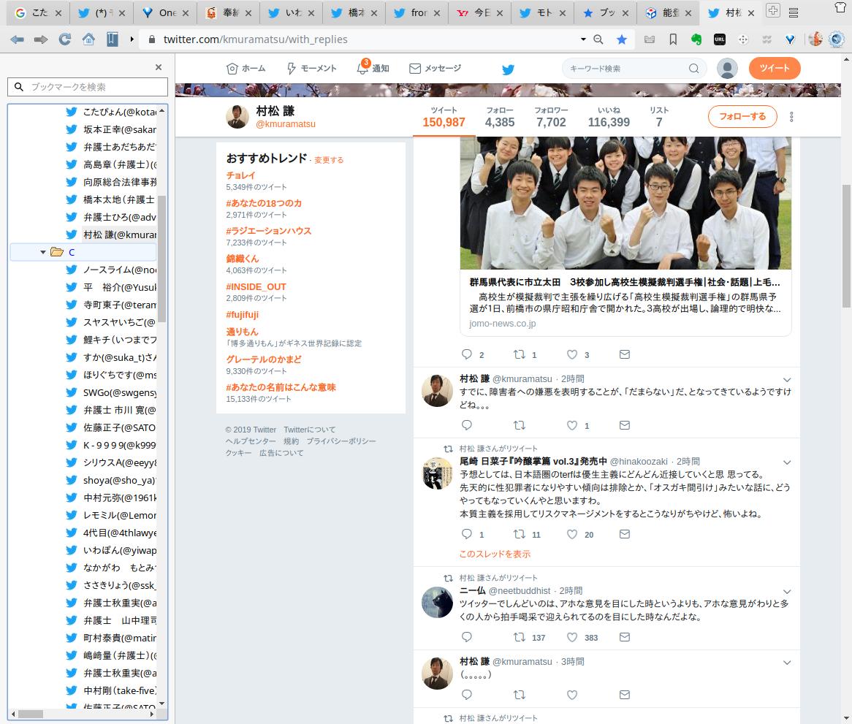Screen dimensions: 852x724
Task: Open the browser hamburger menu
Action: pyautogui.click(x=794, y=12)
